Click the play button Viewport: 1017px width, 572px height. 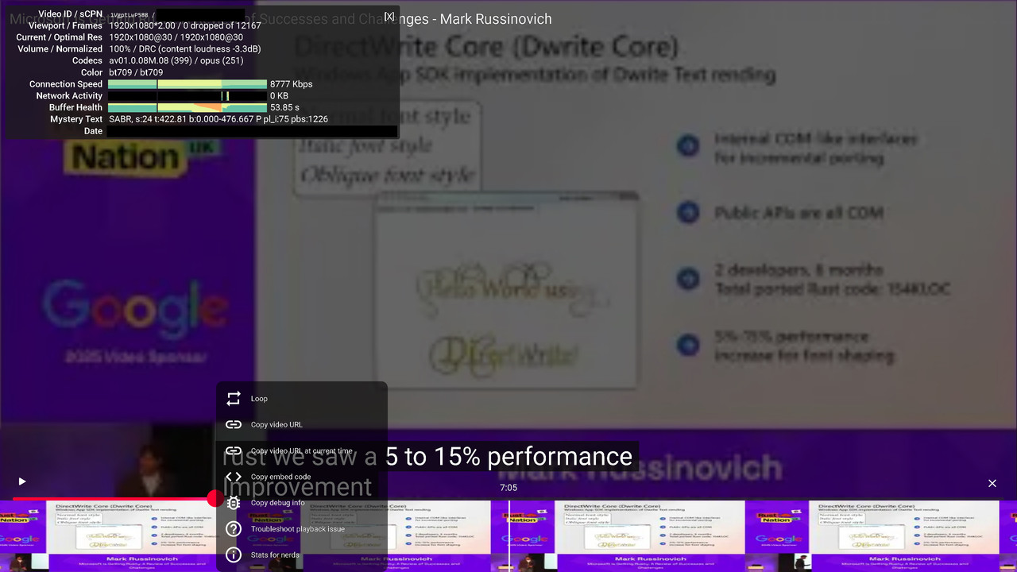click(22, 481)
